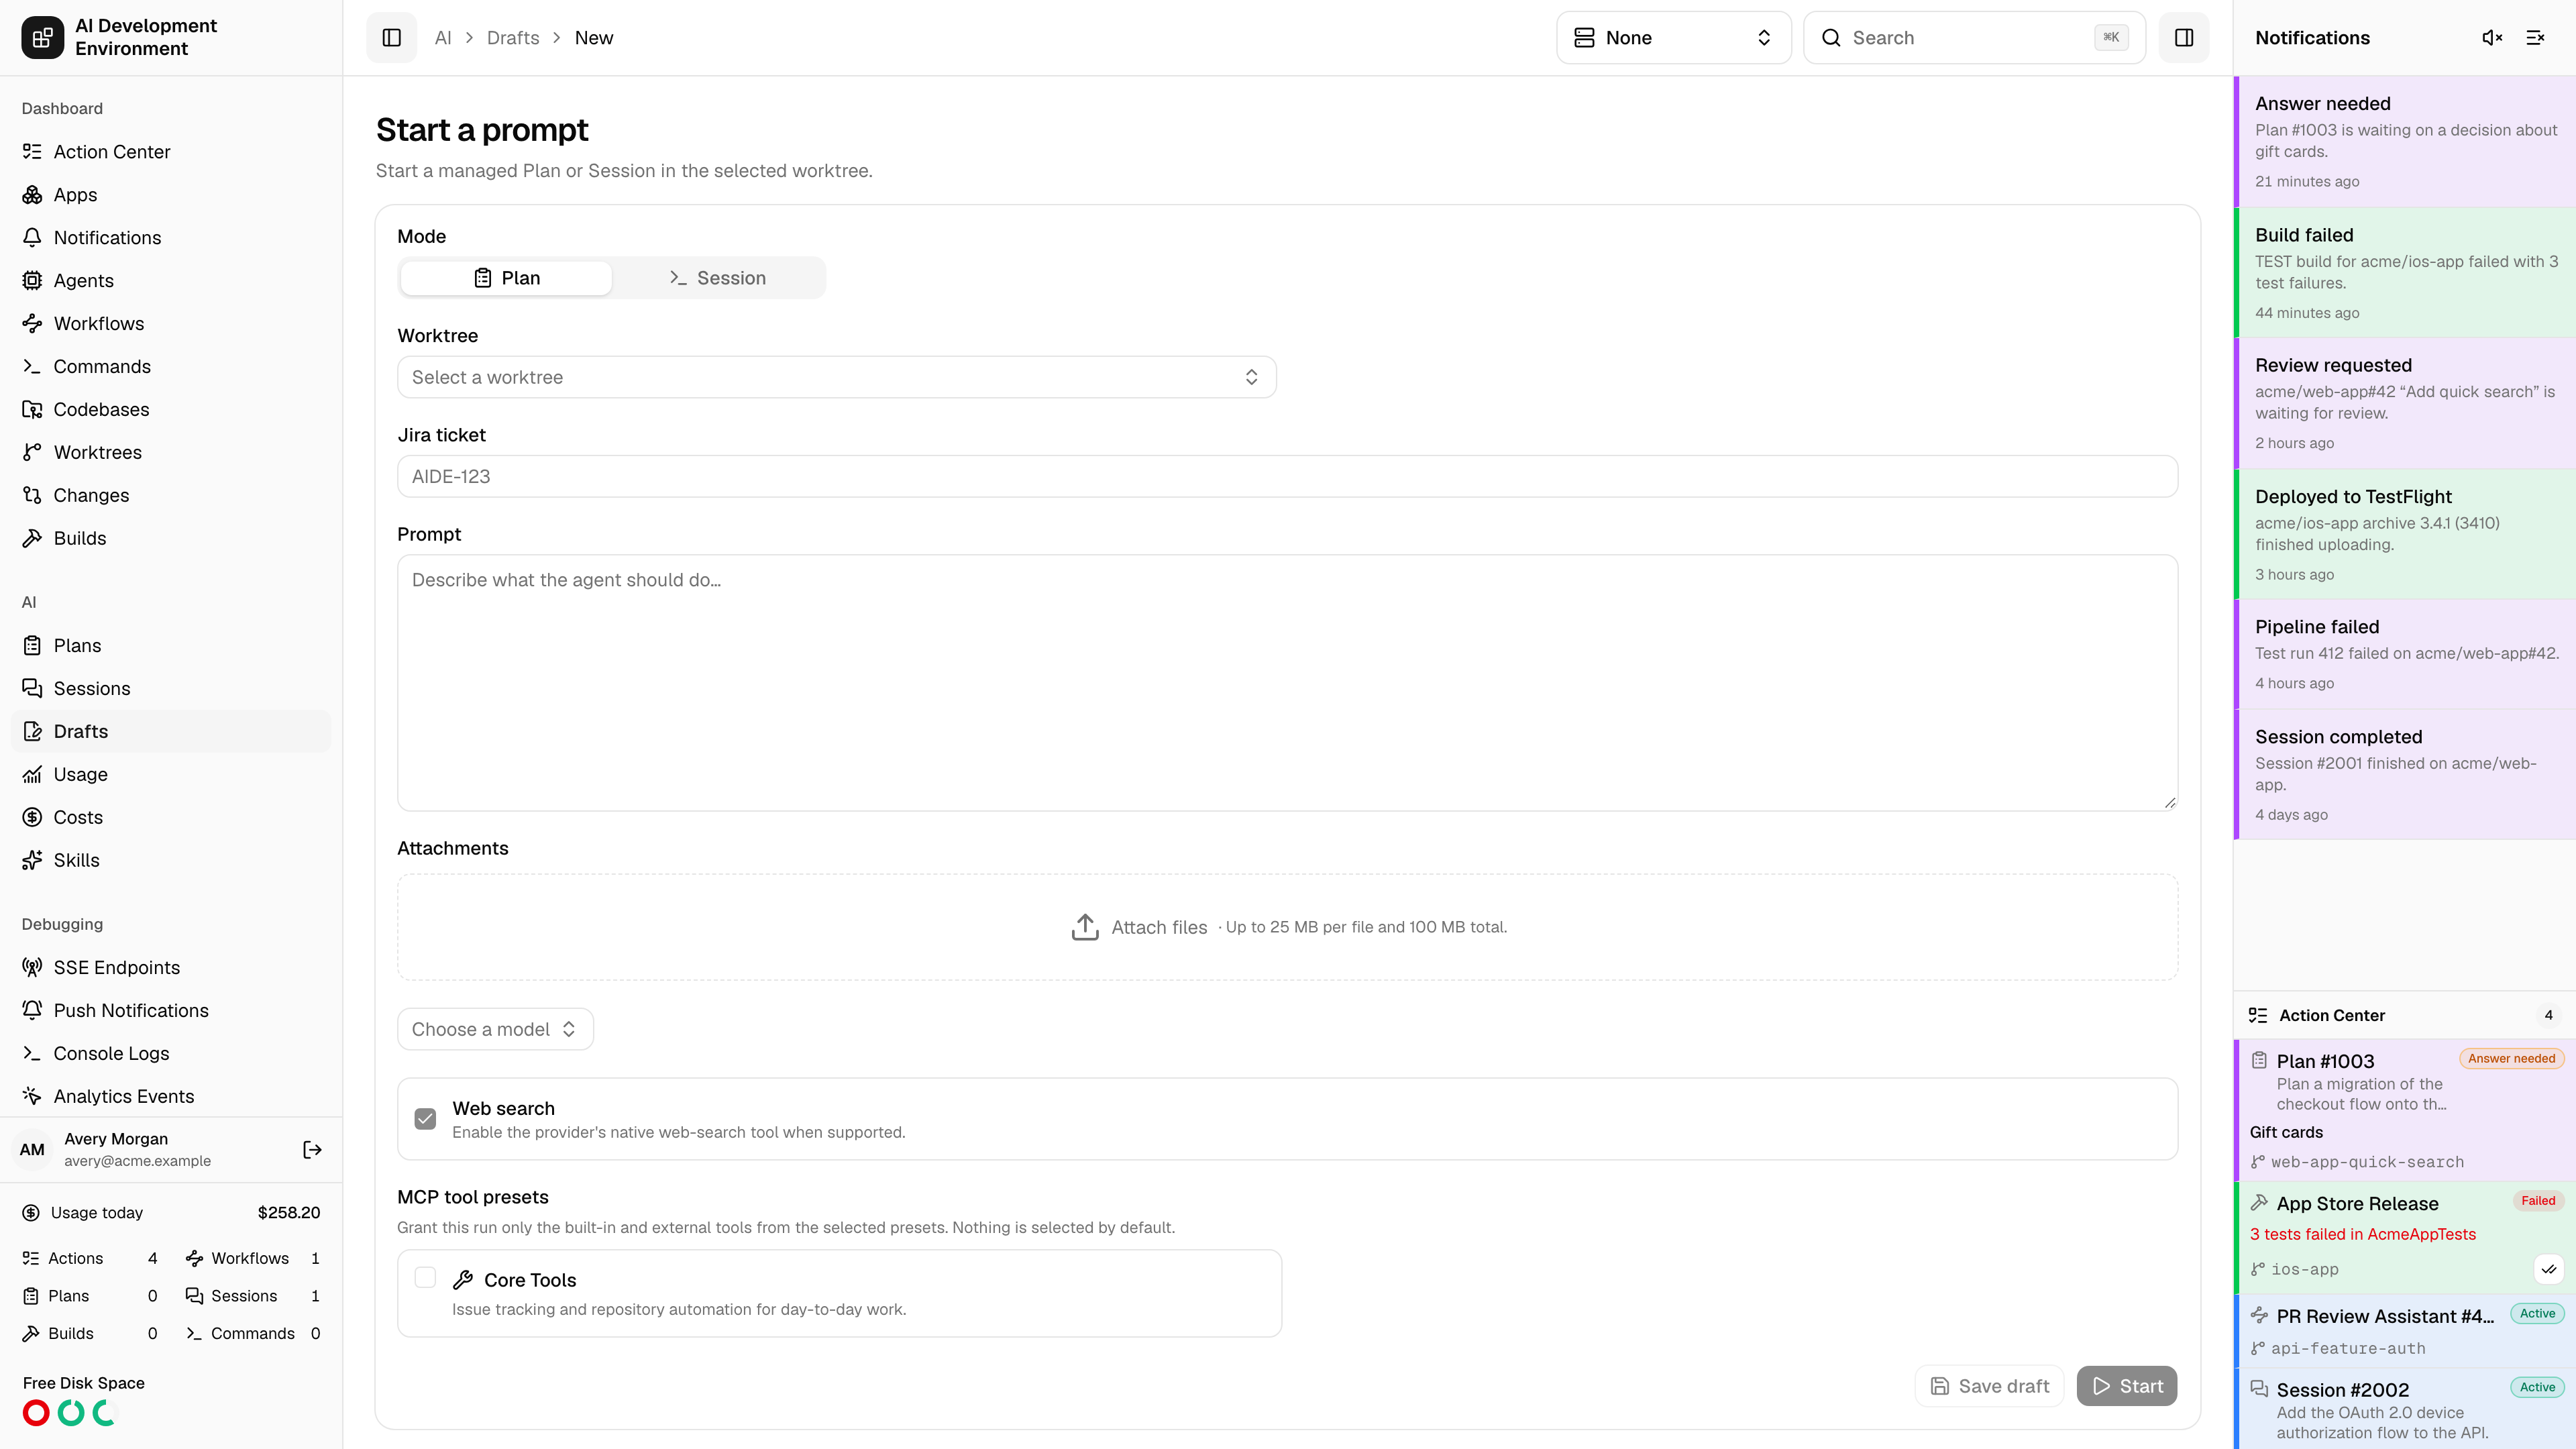The width and height of the screenshot is (2576, 1449).
Task: Click the Save draft button
Action: [1989, 1386]
